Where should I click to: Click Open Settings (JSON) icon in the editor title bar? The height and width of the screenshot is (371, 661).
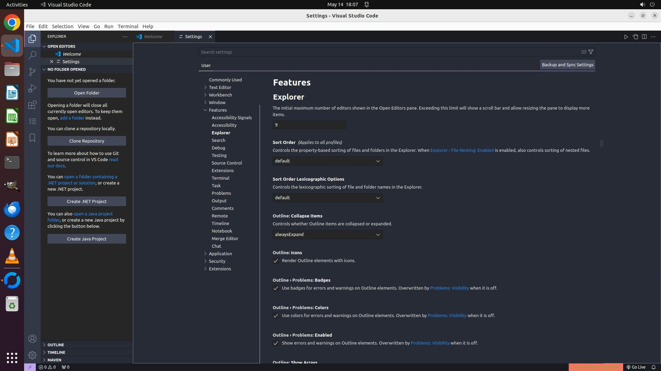[x=635, y=37]
